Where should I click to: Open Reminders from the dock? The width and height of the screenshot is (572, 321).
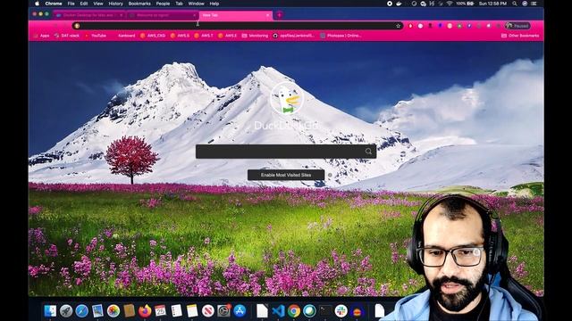pos(177,311)
